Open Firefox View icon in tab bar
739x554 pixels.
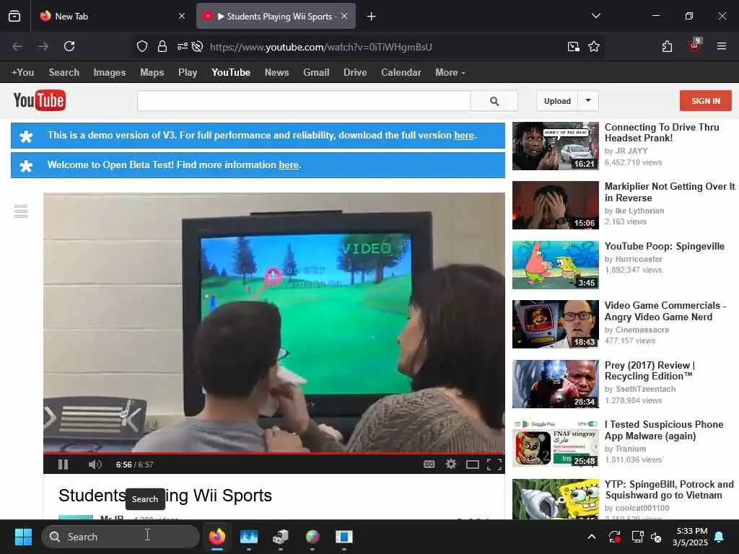(14, 17)
